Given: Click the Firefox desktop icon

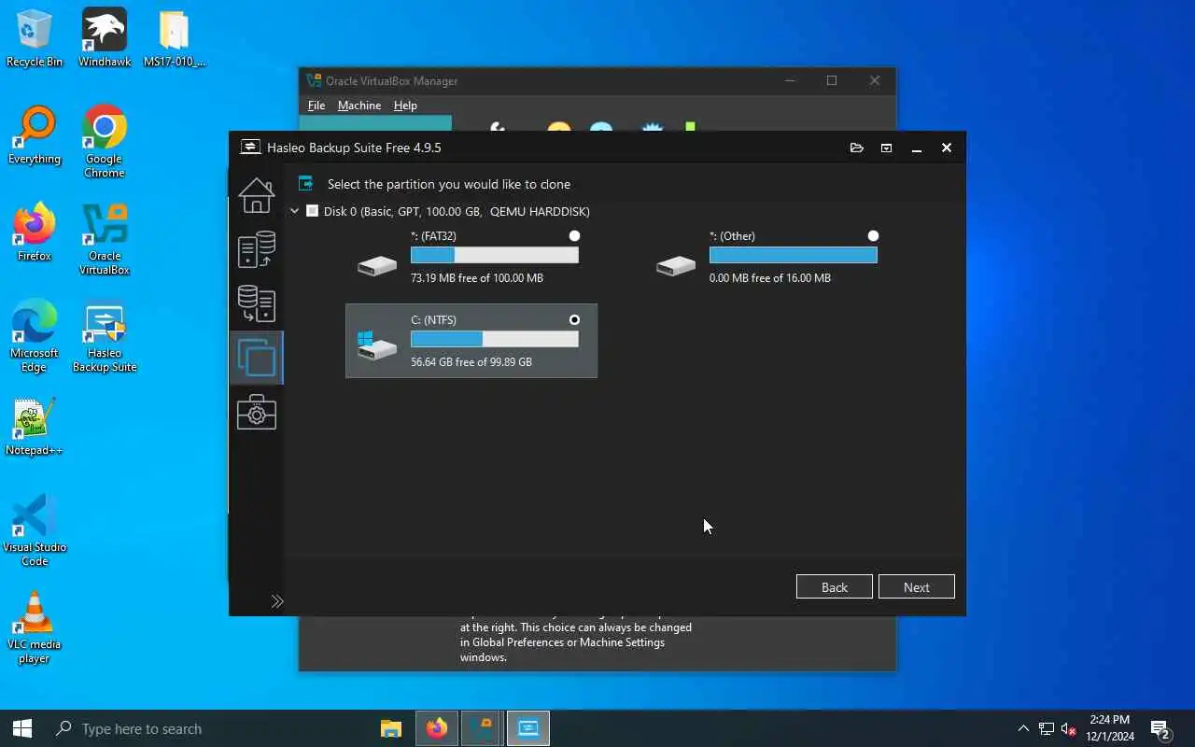Looking at the screenshot, I should (x=35, y=233).
